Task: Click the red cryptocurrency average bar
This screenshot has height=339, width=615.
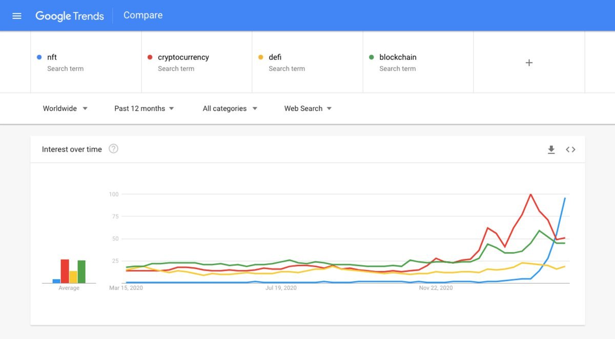Action: coord(65,271)
